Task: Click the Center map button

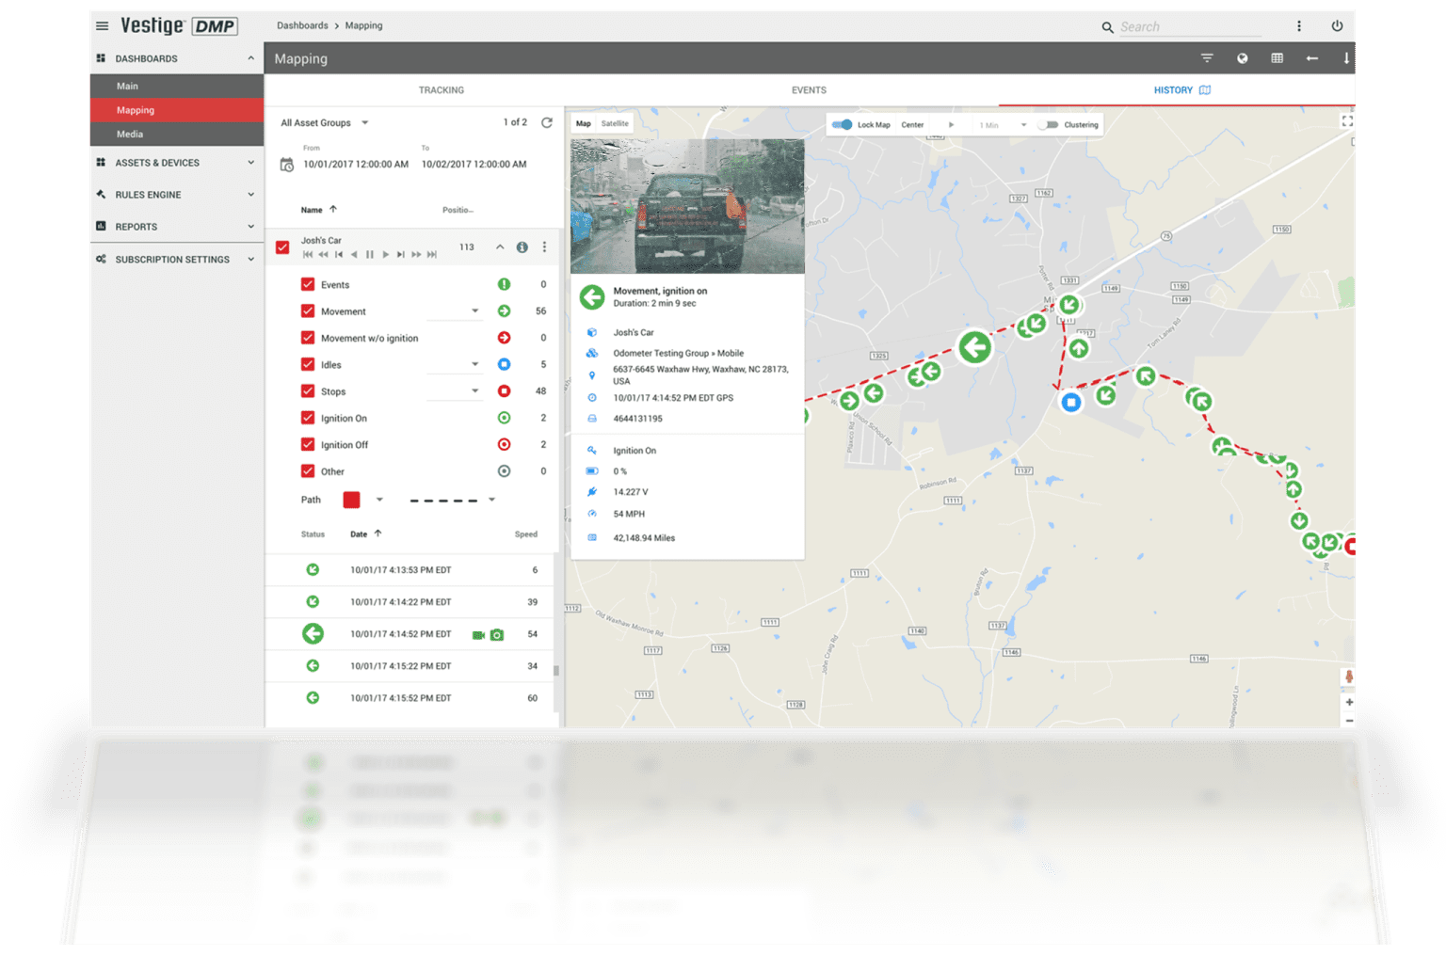Action: click(912, 125)
